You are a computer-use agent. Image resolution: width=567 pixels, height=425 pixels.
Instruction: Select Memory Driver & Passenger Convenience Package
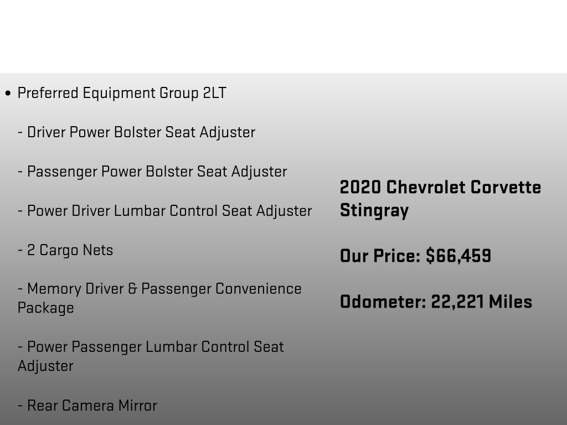159,298
